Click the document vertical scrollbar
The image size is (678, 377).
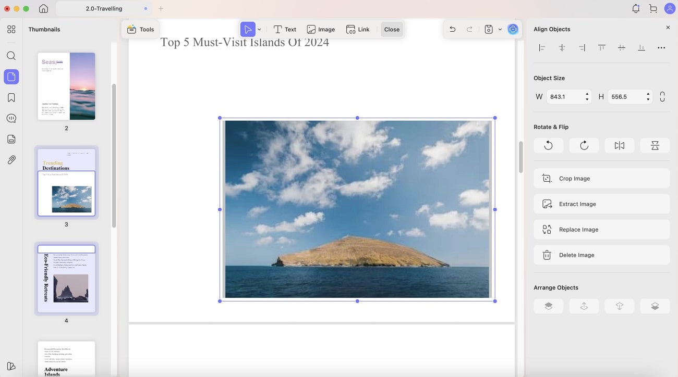click(x=520, y=157)
